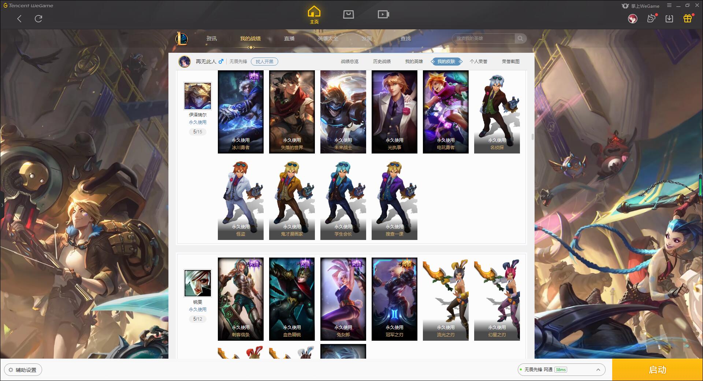Select the 未来战士 skin card
Screen dimensions: 703x381
(343, 112)
